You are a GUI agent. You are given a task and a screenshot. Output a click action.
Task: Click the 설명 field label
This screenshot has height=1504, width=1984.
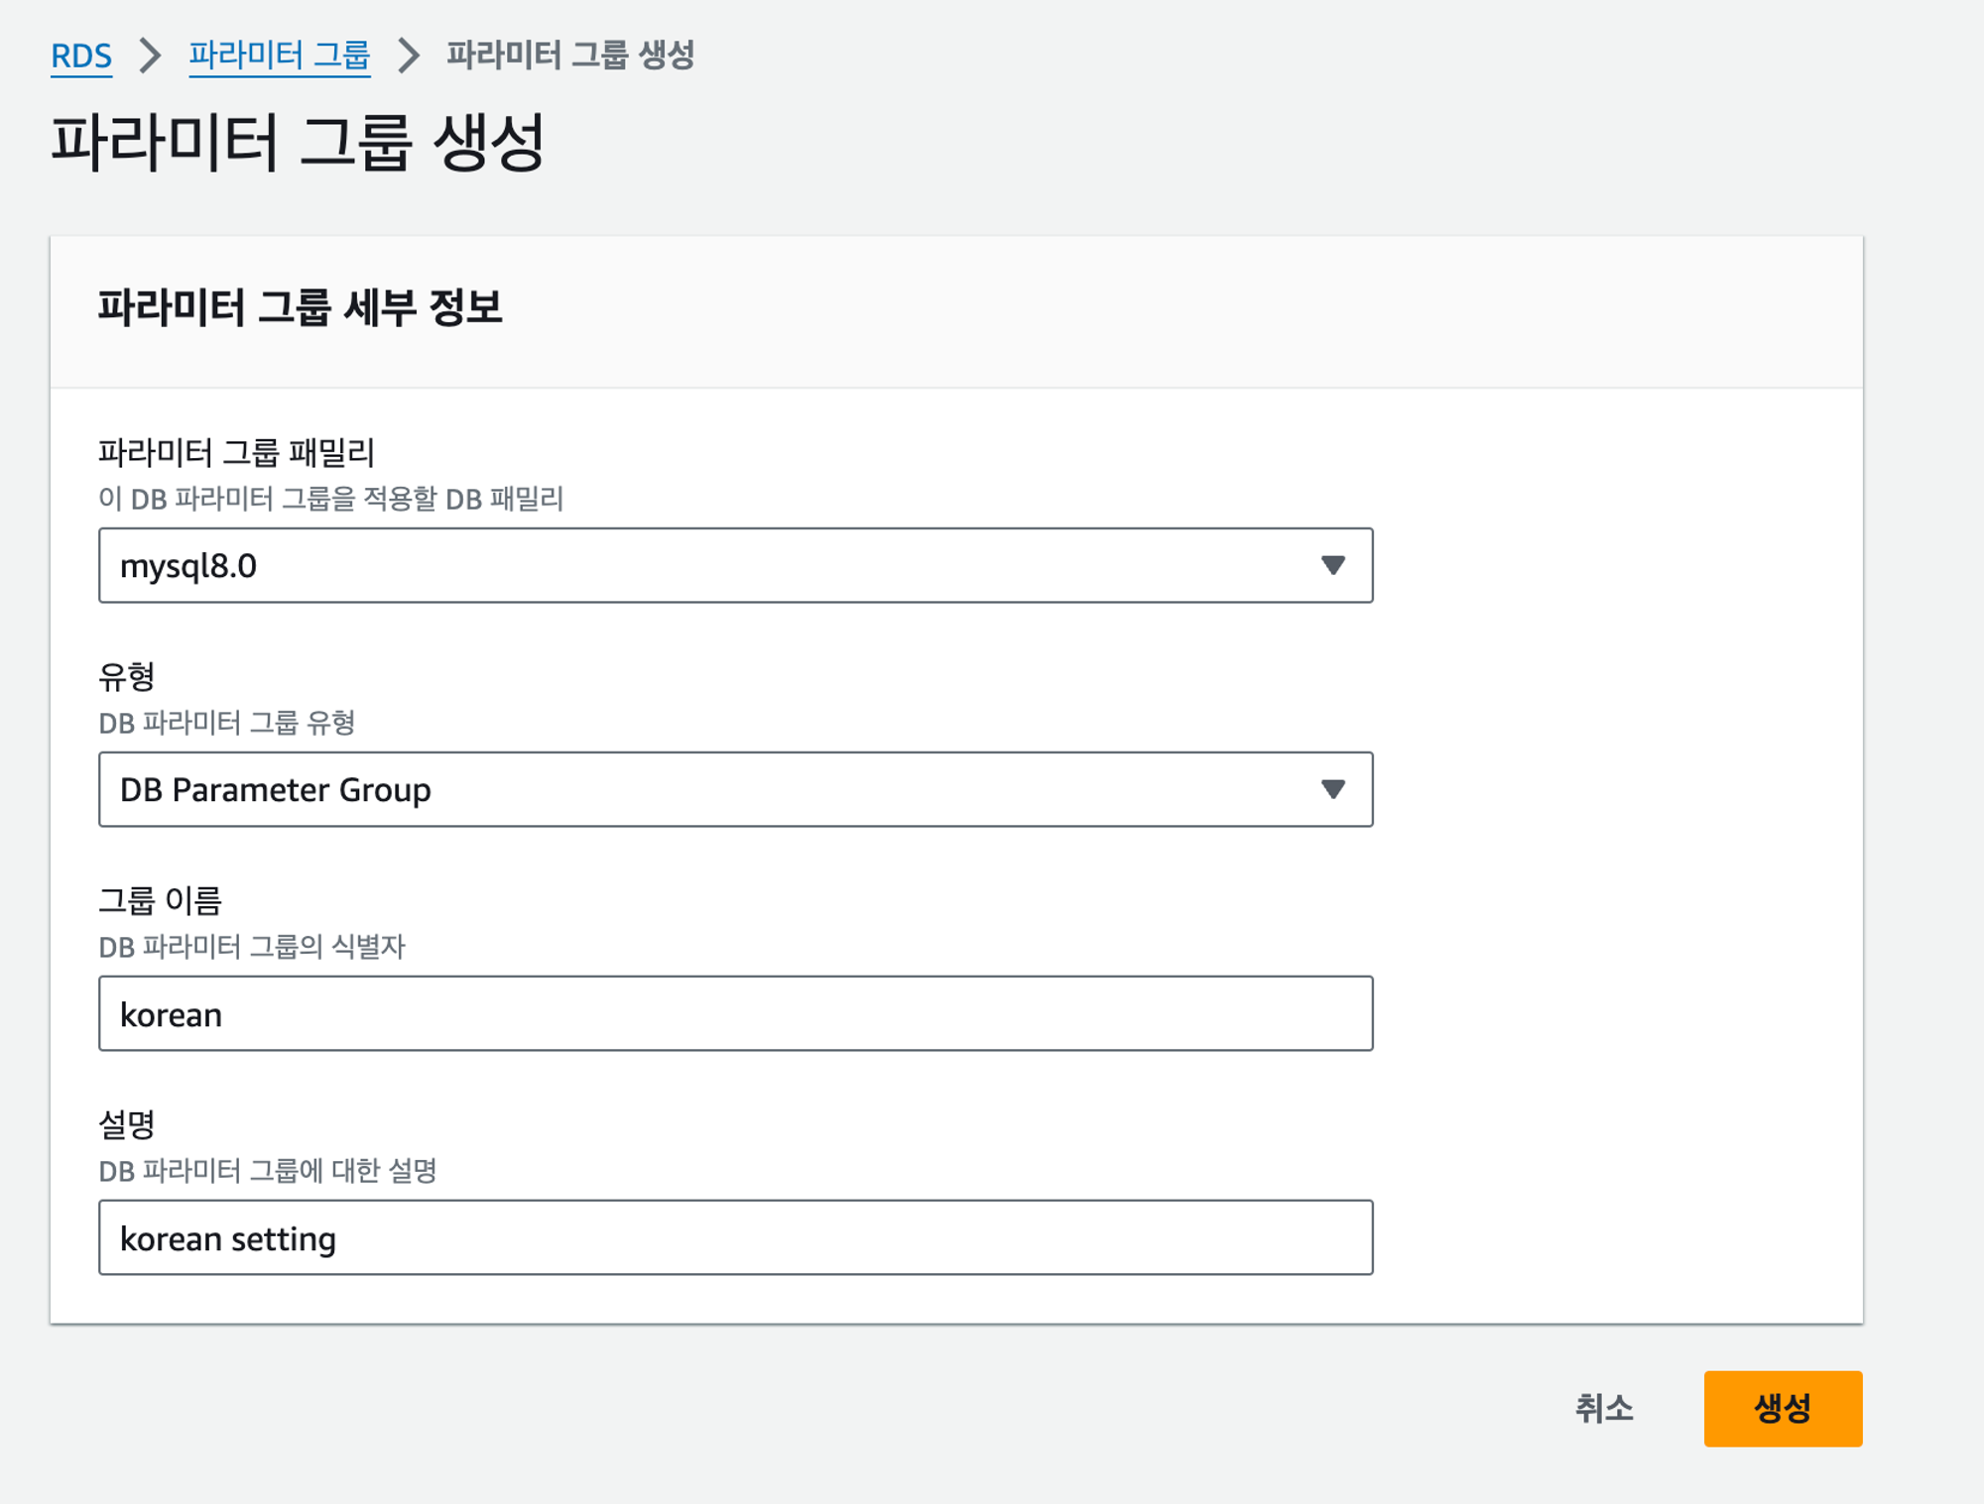(x=127, y=1125)
